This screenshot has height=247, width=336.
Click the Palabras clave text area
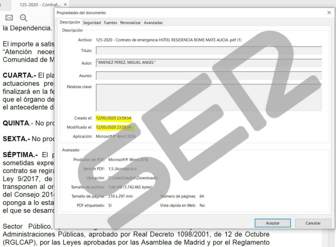[x=209, y=97]
